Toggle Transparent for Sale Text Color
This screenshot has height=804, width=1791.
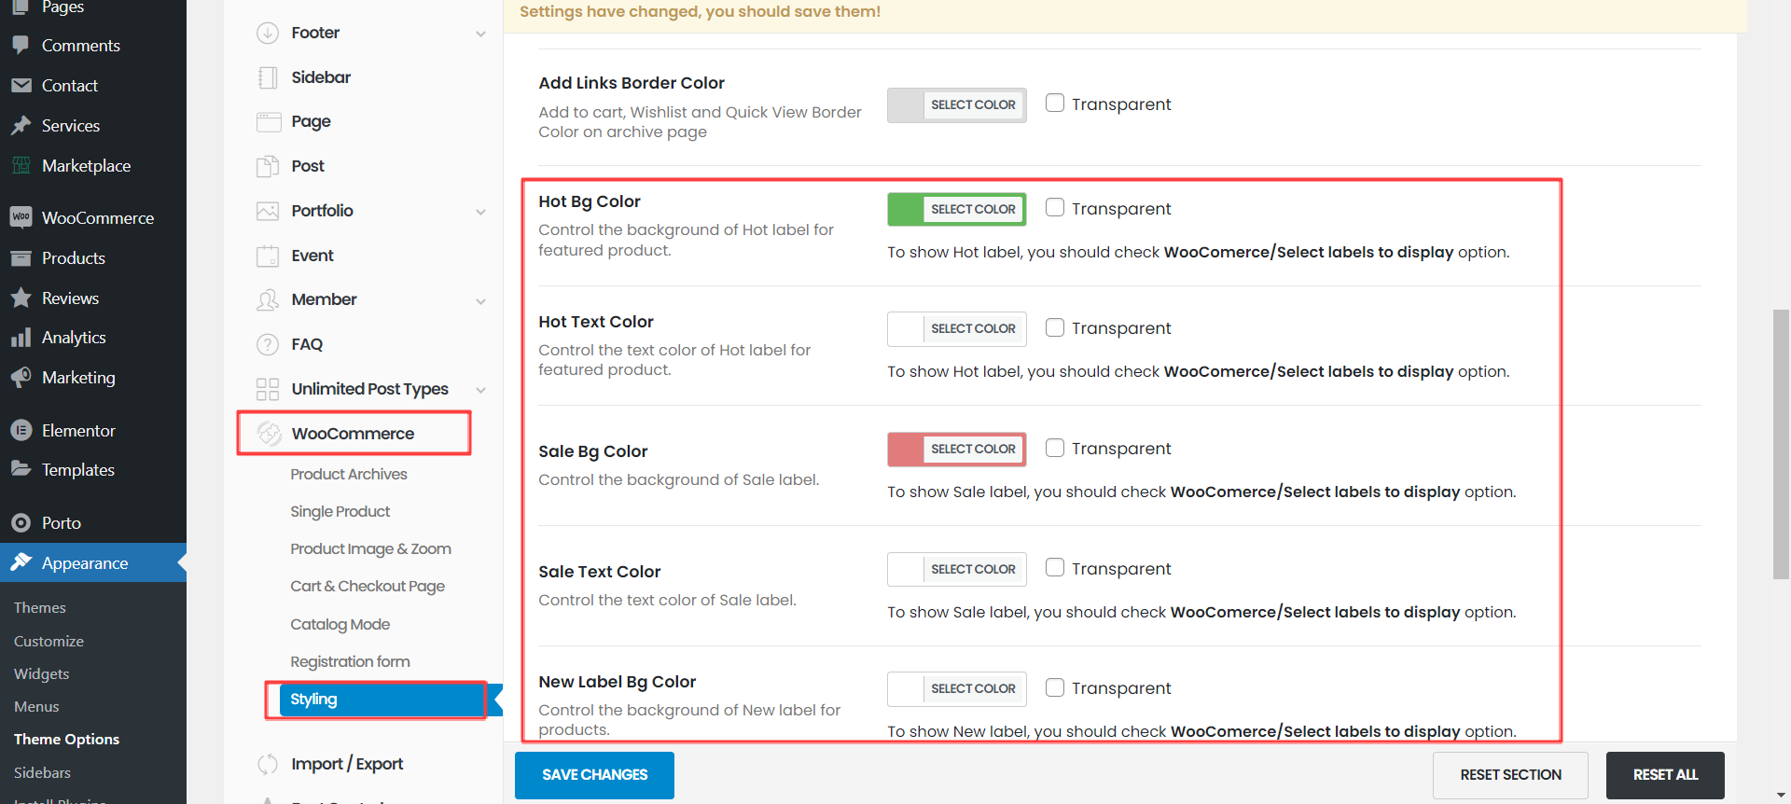click(x=1055, y=567)
